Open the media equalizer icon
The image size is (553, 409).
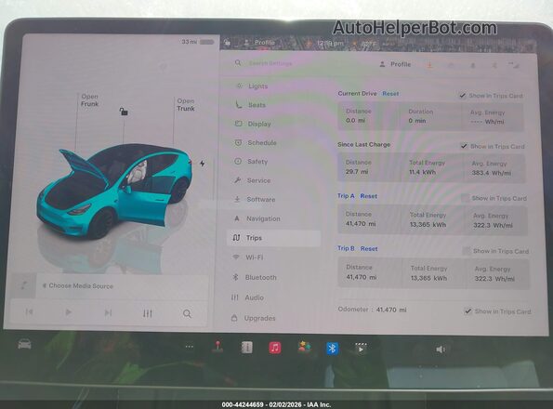pos(148,313)
